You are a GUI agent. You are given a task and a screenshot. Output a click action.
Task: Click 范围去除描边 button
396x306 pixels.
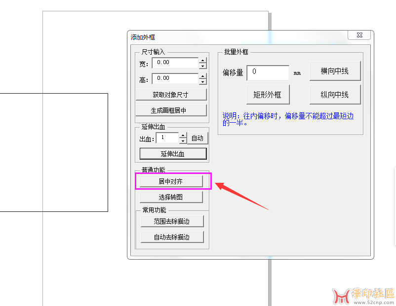pyautogui.click(x=172, y=221)
